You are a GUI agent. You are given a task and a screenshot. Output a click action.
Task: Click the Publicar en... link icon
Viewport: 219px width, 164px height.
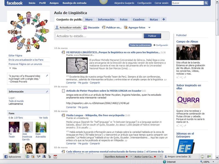pyautogui.click(x=103, y=27)
